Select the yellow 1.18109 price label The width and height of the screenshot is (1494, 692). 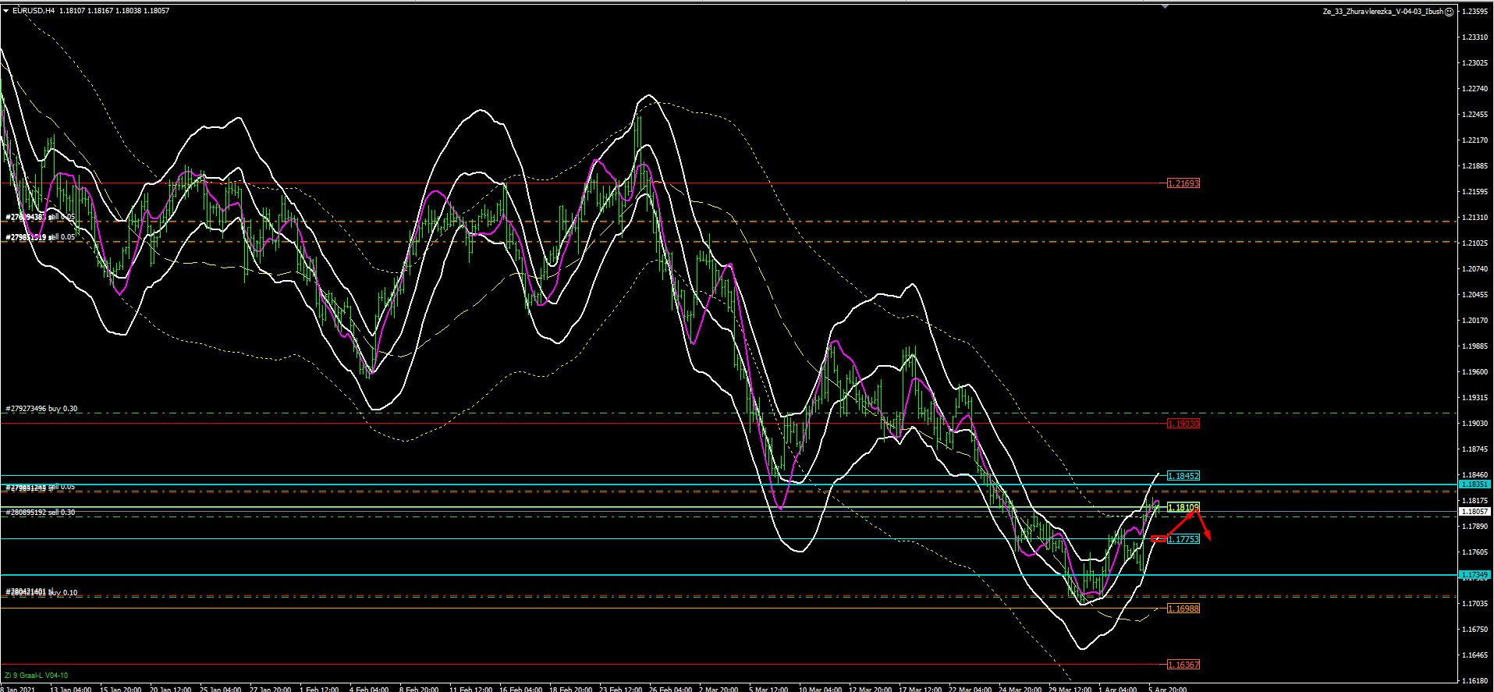tap(1183, 508)
